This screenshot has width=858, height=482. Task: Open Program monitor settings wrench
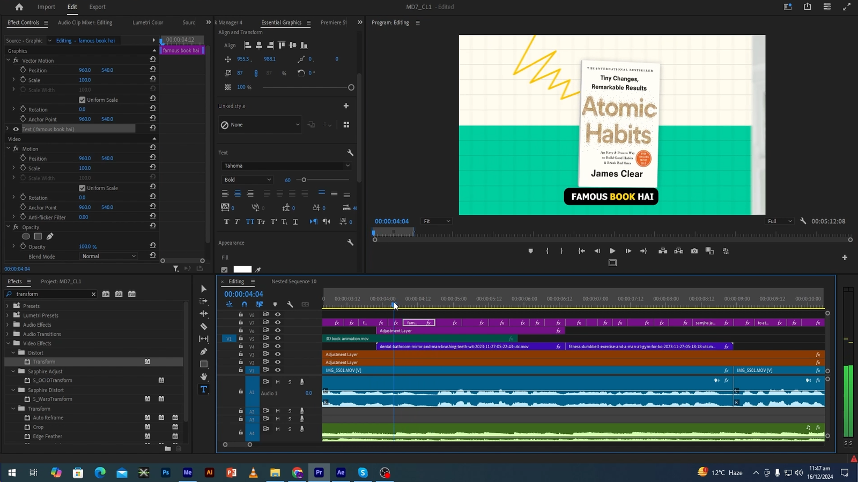tap(803, 221)
